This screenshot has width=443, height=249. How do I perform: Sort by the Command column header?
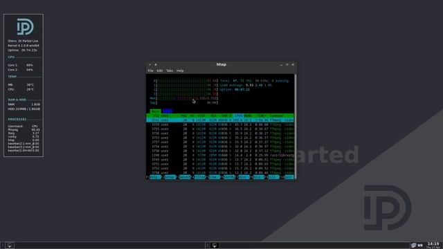click(x=276, y=116)
